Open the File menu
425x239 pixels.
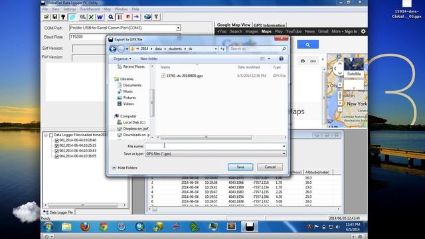pyautogui.click(x=45, y=9)
